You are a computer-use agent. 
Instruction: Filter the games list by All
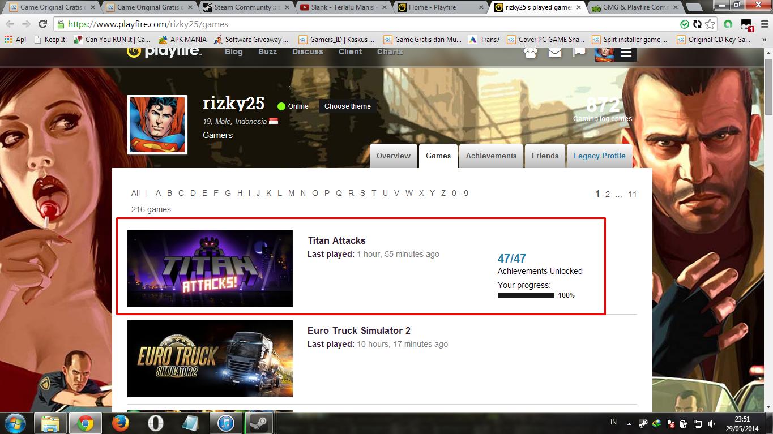[135, 193]
